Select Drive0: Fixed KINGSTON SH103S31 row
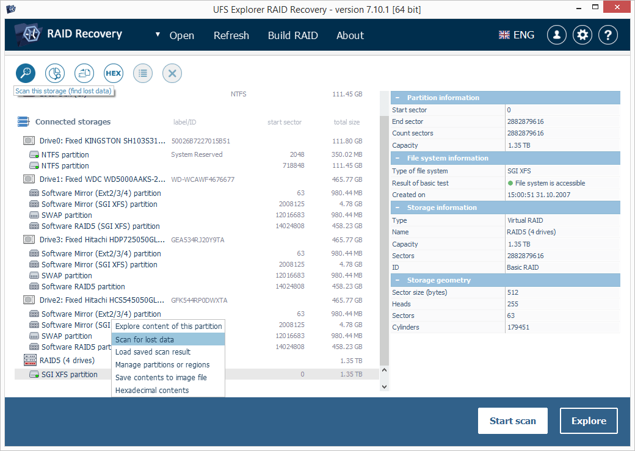Viewport: 635px width, 451px height. (x=197, y=141)
